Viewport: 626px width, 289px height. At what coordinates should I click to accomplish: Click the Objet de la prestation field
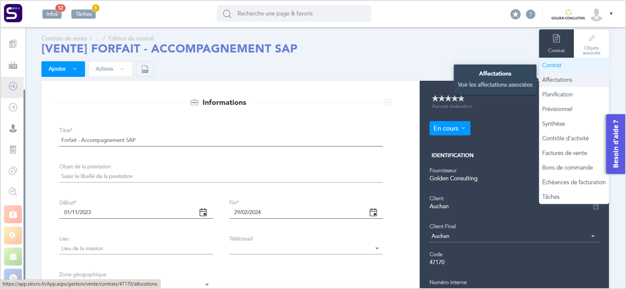coord(221,177)
